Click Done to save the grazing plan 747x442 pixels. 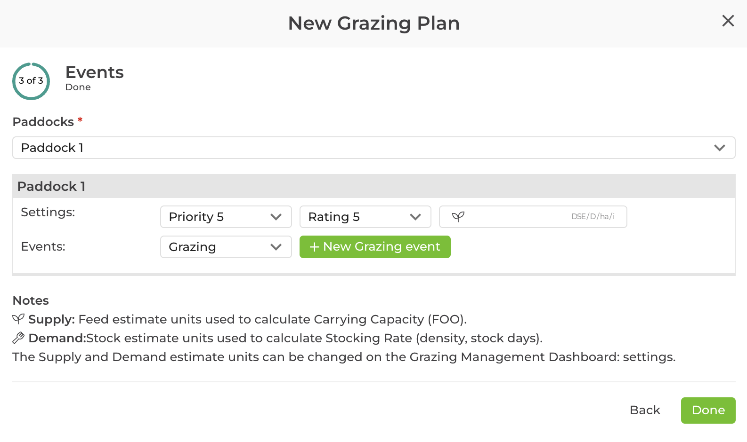coord(708,410)
